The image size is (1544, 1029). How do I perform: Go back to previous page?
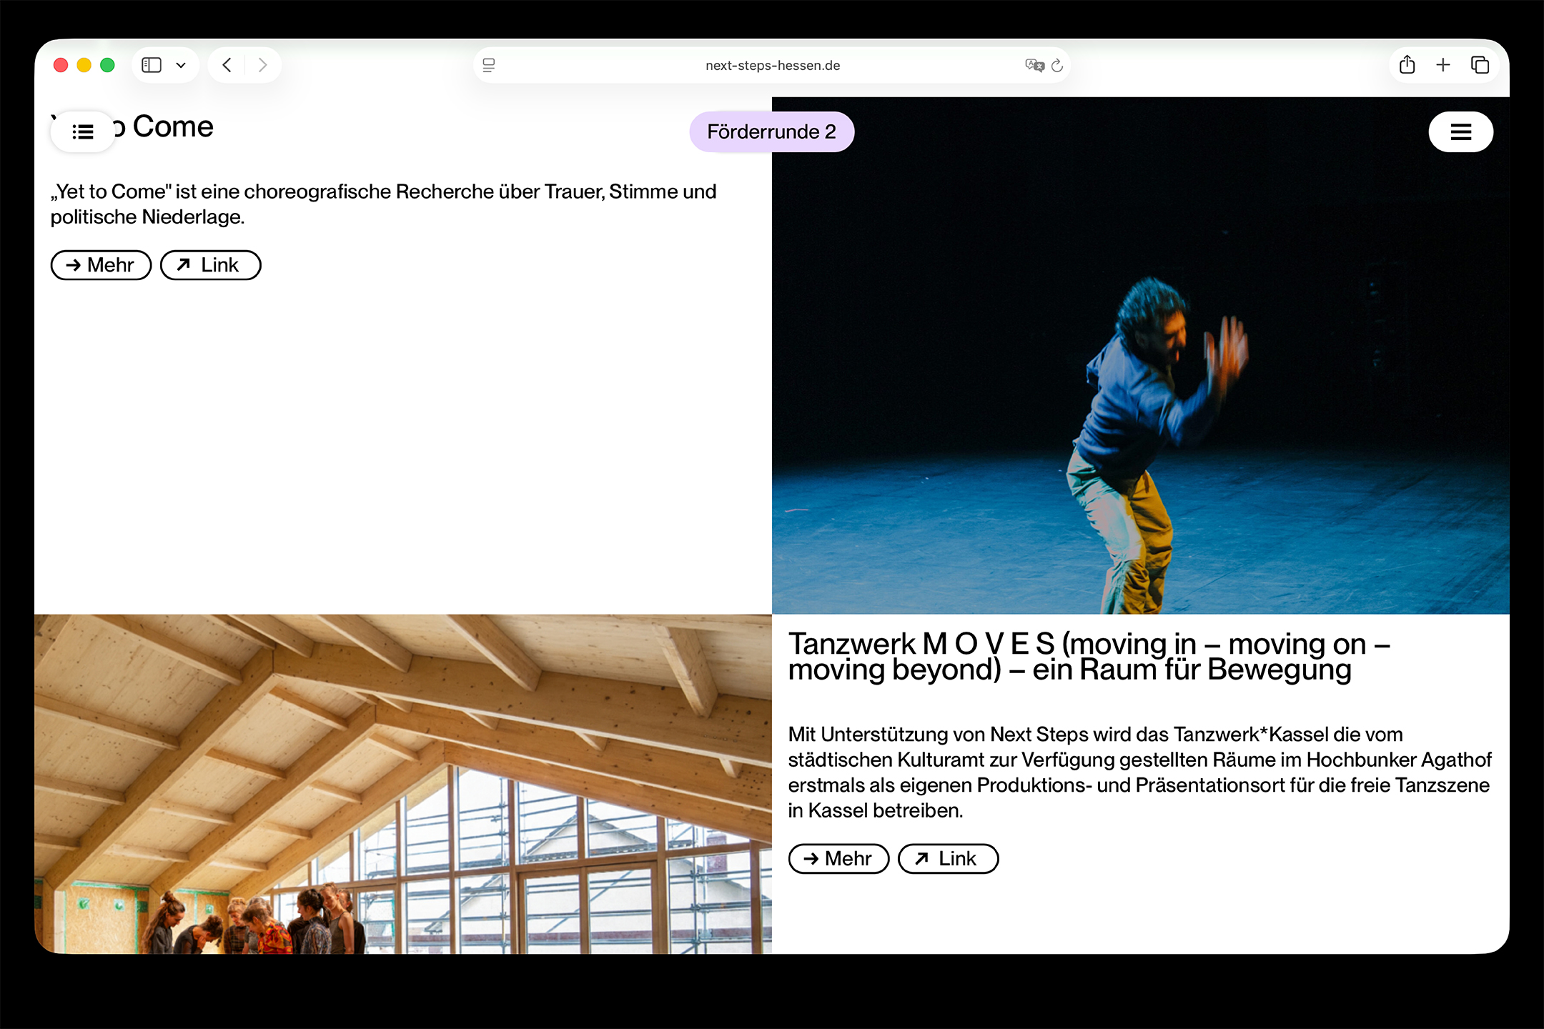(227, 65)
